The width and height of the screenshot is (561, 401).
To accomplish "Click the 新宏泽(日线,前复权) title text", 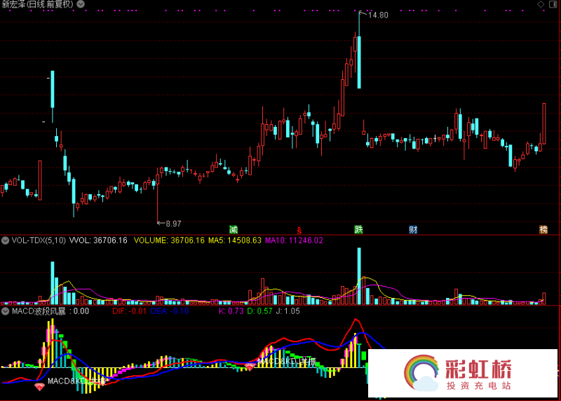I will tap(38, 4).
